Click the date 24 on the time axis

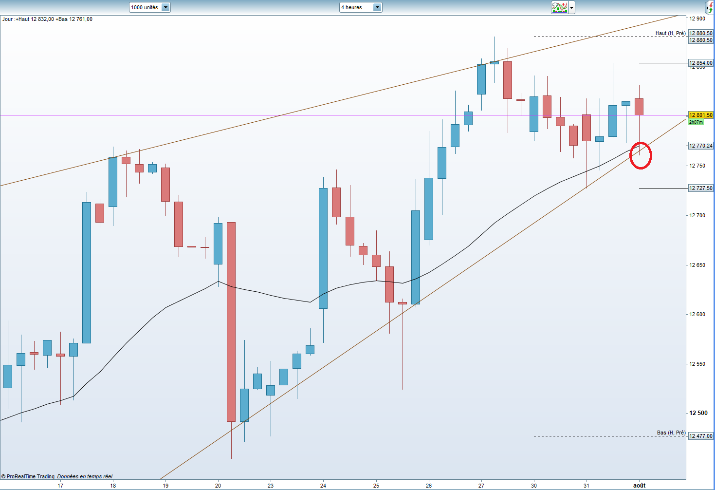pyautogui.click(x=323, y=485)
